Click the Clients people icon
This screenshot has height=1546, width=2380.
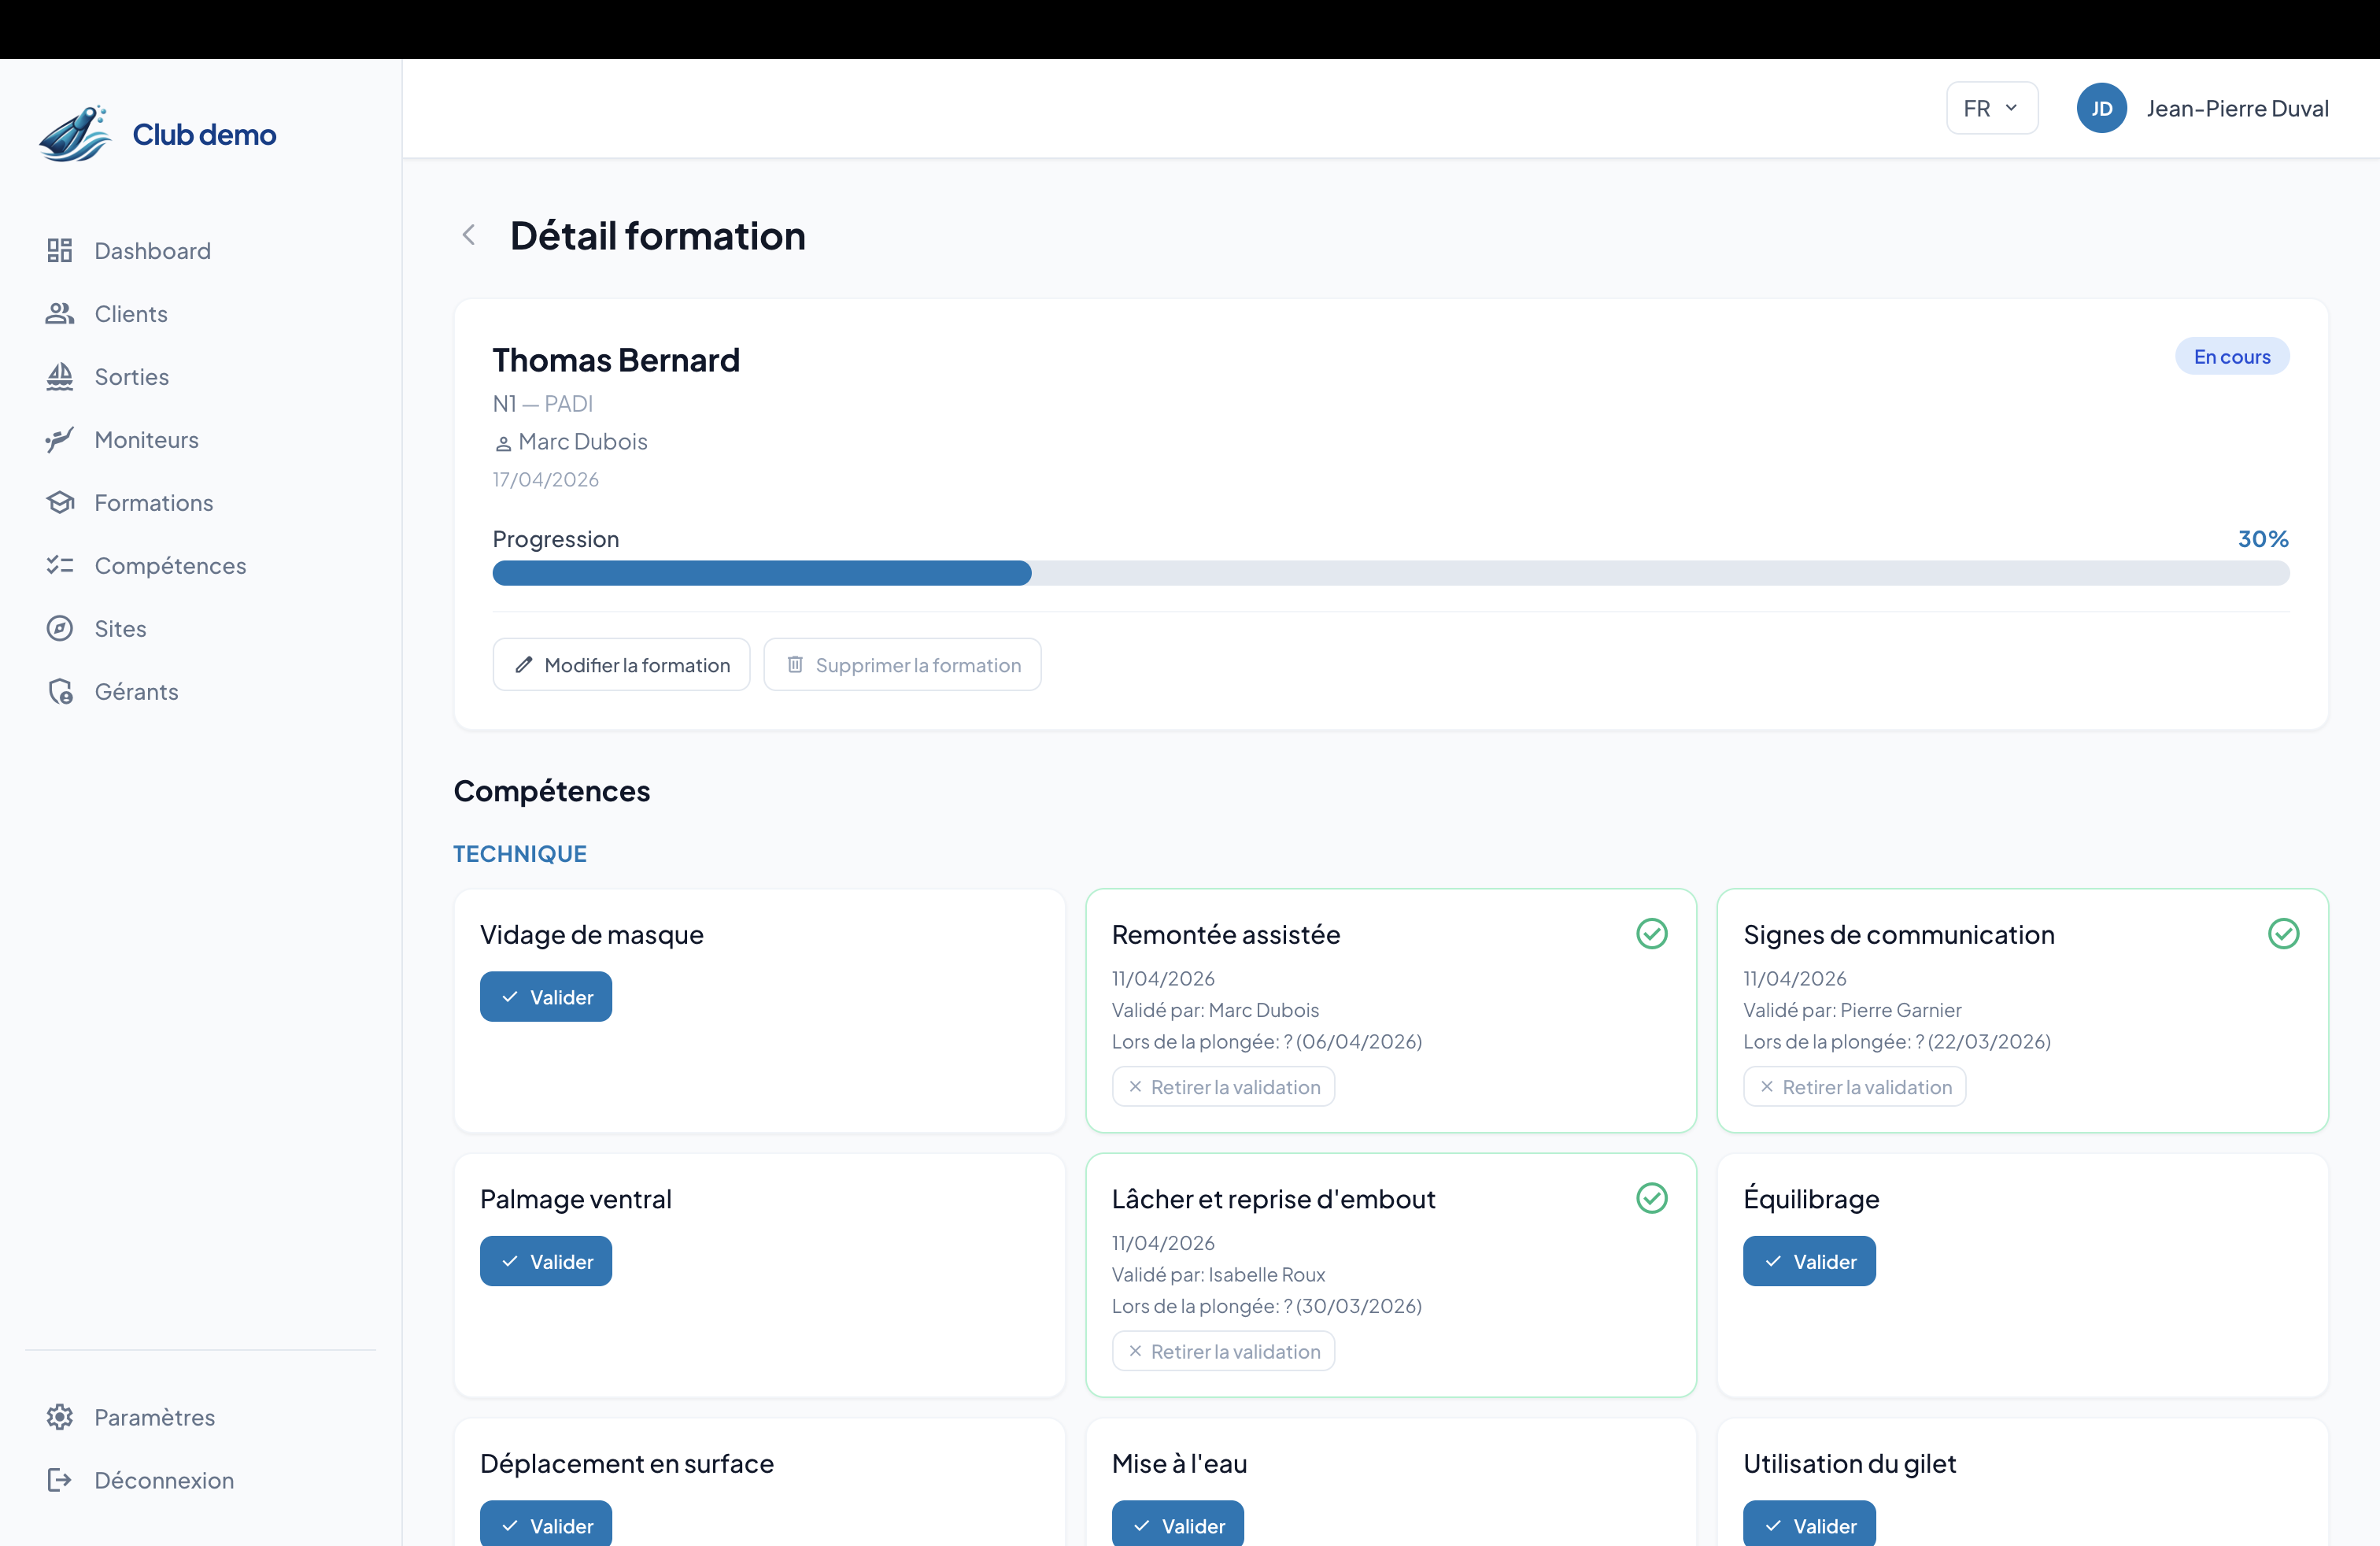(60, 313)
